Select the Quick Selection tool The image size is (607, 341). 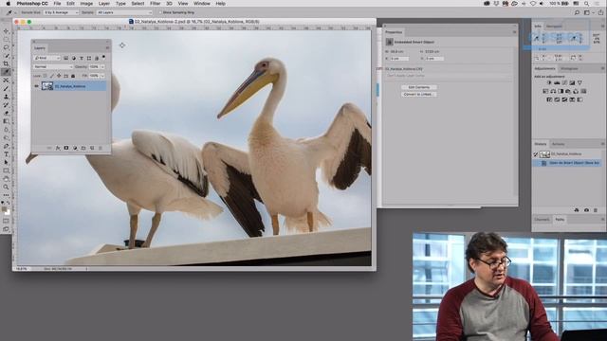(x=6, y=56)
